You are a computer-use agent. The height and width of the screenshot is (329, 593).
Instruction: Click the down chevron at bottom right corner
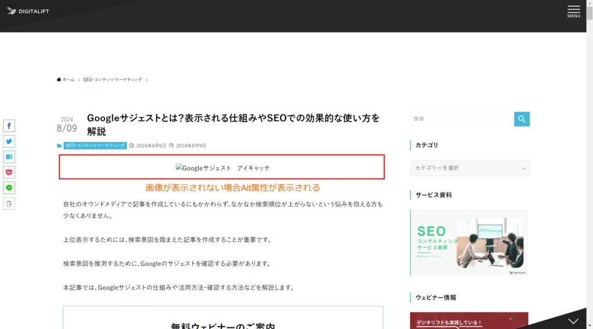coord(573,321)
